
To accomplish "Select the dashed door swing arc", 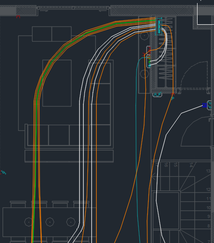I will click(x=194, y=73).
